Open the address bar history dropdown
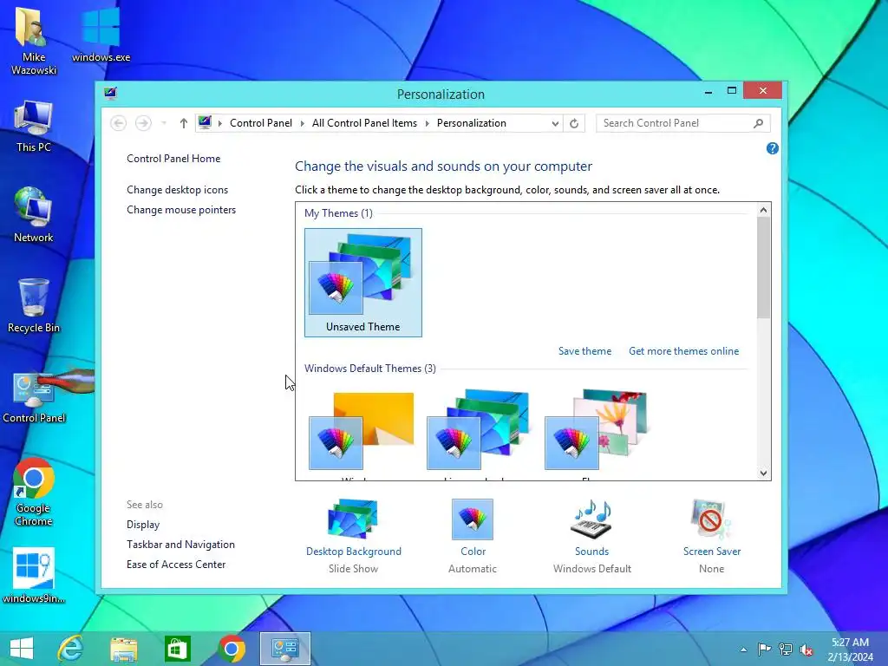 [555, 123]
